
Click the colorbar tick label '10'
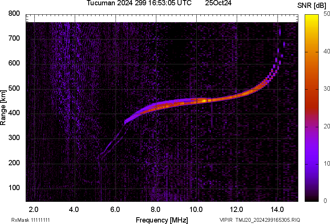(x=327, y=164)
